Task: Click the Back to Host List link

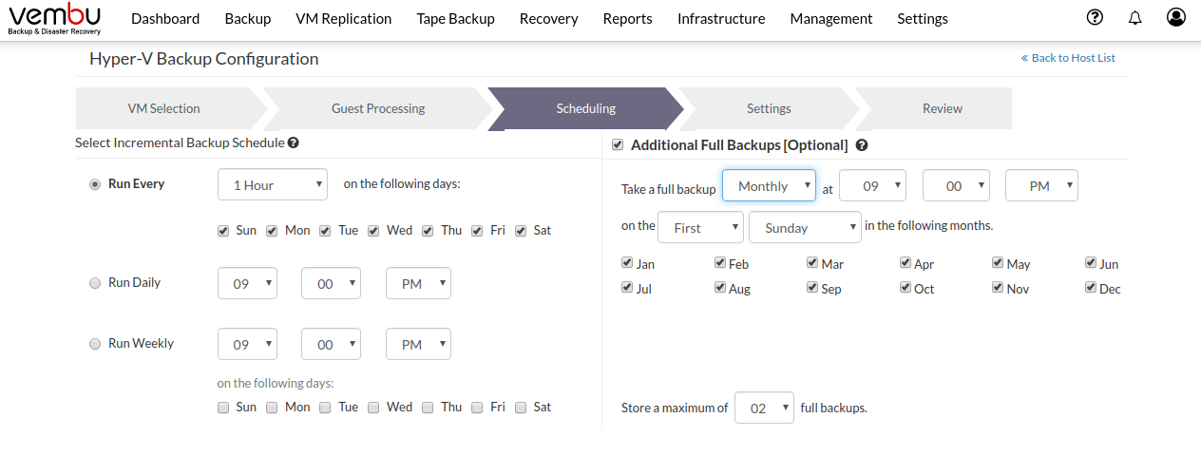Action: pos(1068,58)
